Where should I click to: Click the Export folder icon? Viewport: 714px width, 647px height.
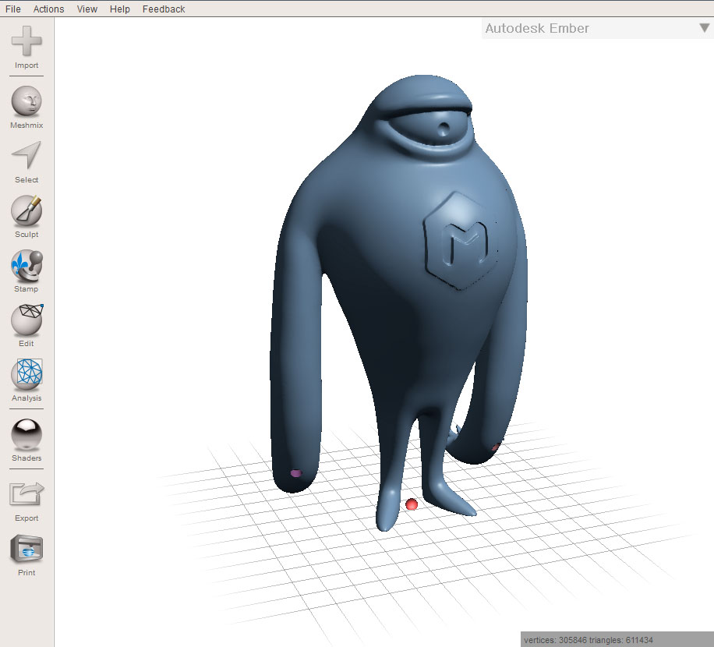click(27, 494)
